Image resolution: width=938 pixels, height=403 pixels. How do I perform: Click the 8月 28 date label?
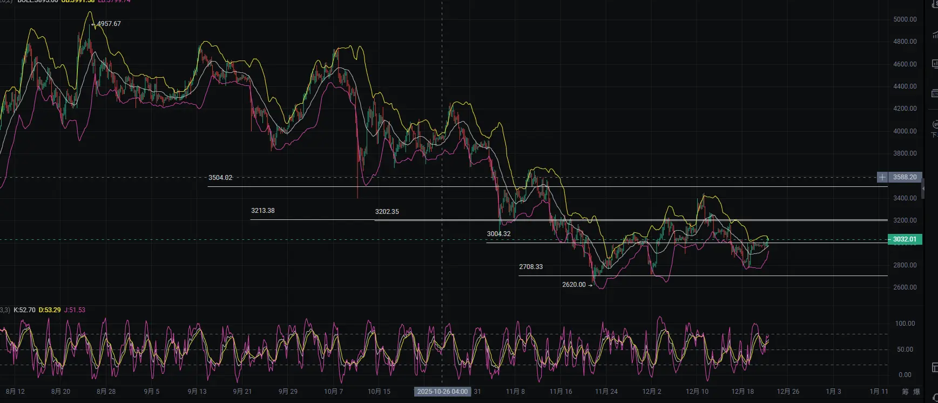[x=106, y=392]
